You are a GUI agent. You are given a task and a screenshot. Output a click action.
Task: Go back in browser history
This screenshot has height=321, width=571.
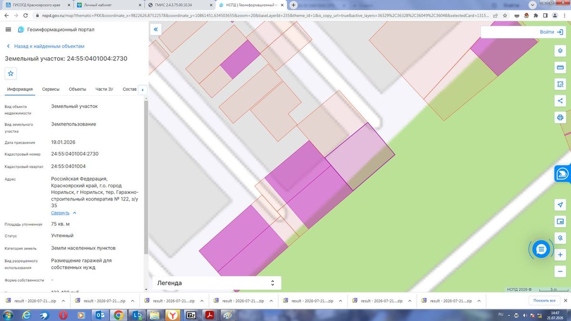click(x=6, y=15)
